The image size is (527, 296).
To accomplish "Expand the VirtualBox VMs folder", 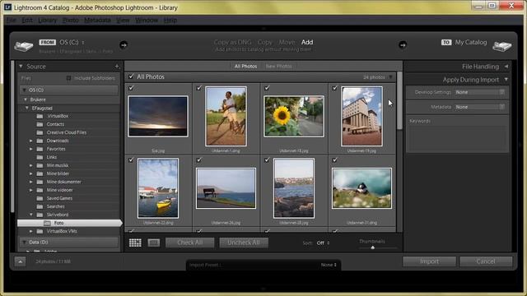I will pyautogui.click(x=31, y=231).
